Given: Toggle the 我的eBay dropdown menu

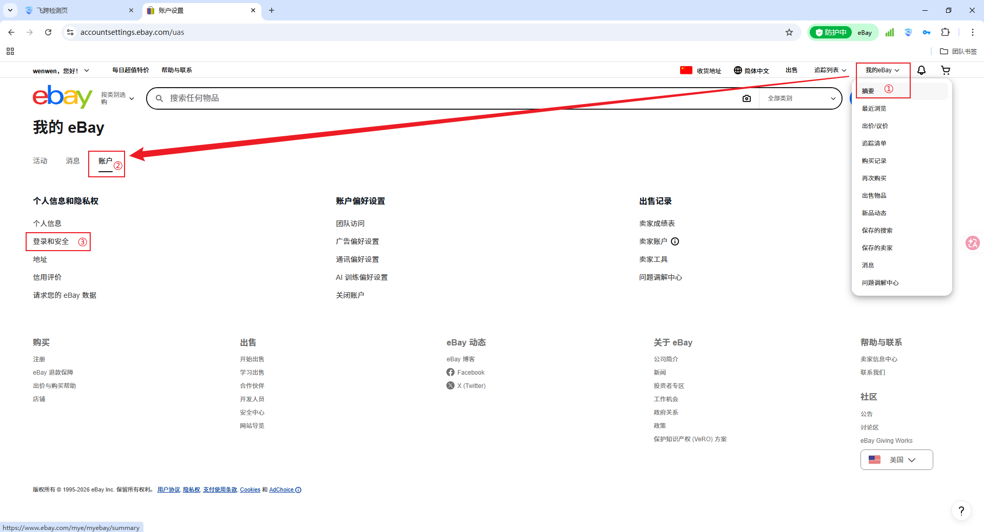Looking at the screenshot, I should click(x=883, y=70).
